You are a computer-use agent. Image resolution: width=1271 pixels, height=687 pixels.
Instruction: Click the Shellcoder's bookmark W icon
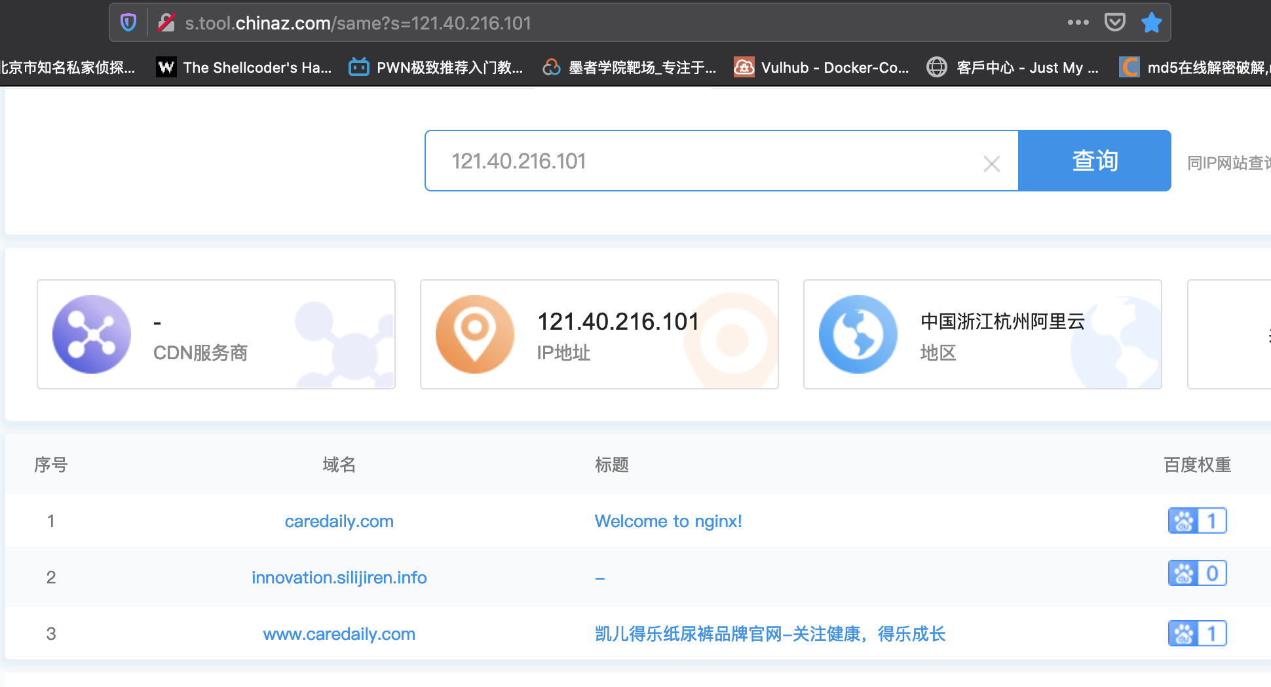point(166,67)
